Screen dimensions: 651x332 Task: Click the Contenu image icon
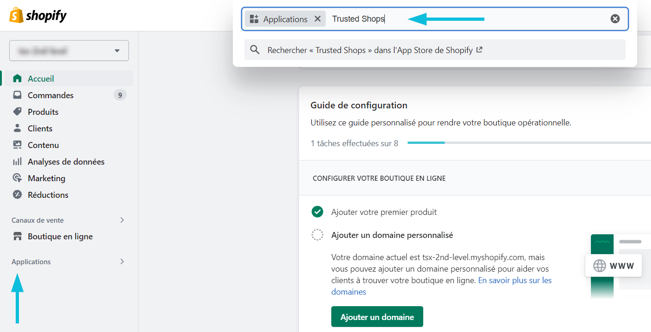pyautogui.click(x=18, y=145)
